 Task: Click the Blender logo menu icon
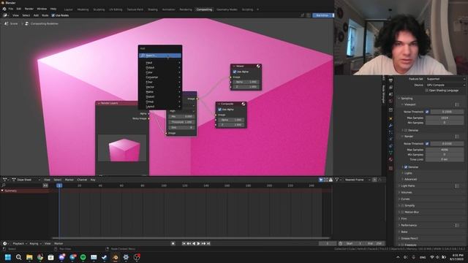(x=4, y=9)
